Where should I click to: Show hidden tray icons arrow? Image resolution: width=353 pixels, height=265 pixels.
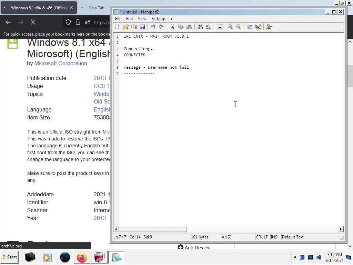[295, 257]
